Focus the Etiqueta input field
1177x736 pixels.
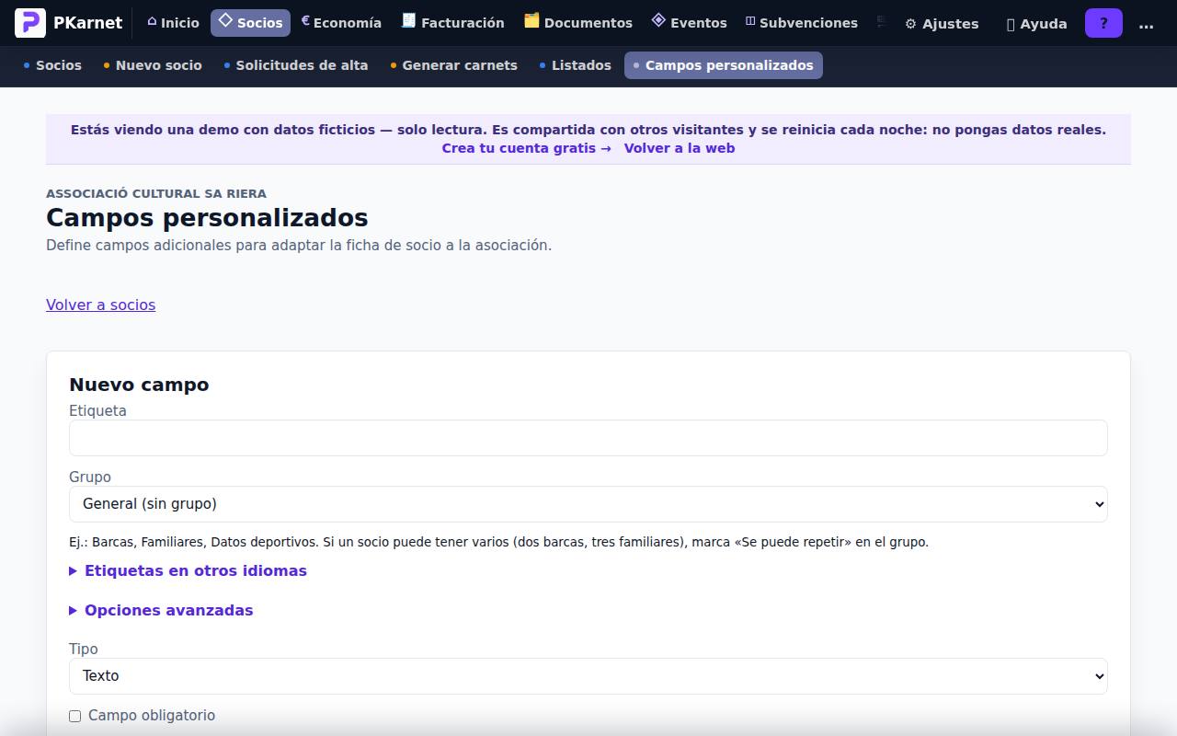[588, 438]
